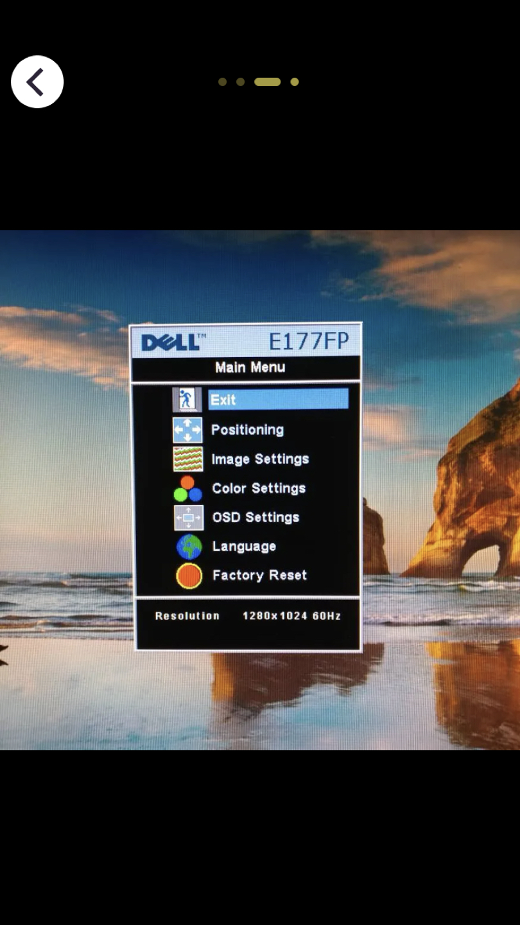Jump to the second photo indicator dot
This screenshot has width=520, height=925.
[240, 82]
